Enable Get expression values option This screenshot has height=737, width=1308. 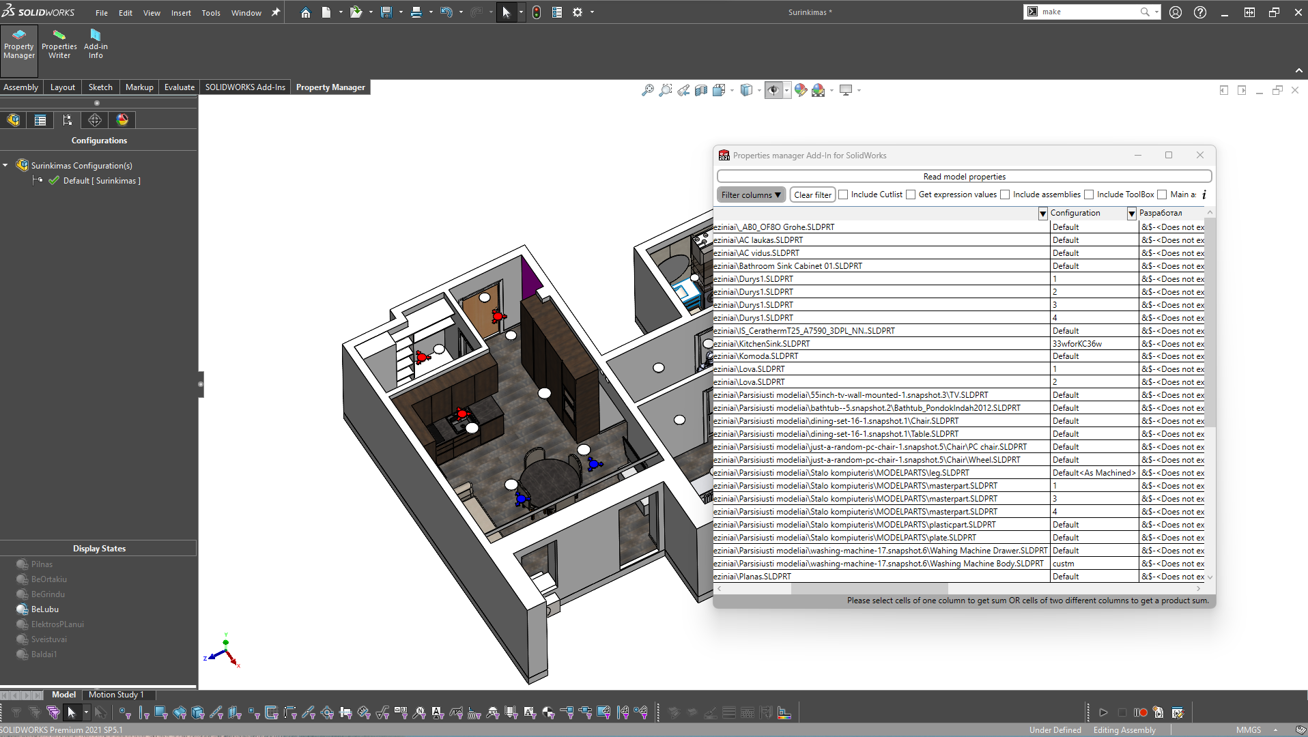click(x=911, y=194)
